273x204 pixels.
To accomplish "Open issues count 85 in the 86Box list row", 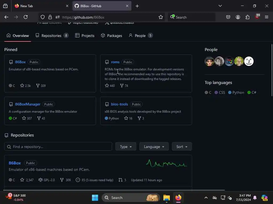I will pos(95,180).
